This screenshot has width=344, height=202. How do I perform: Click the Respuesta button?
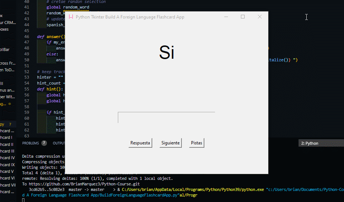tap(140, 143)
